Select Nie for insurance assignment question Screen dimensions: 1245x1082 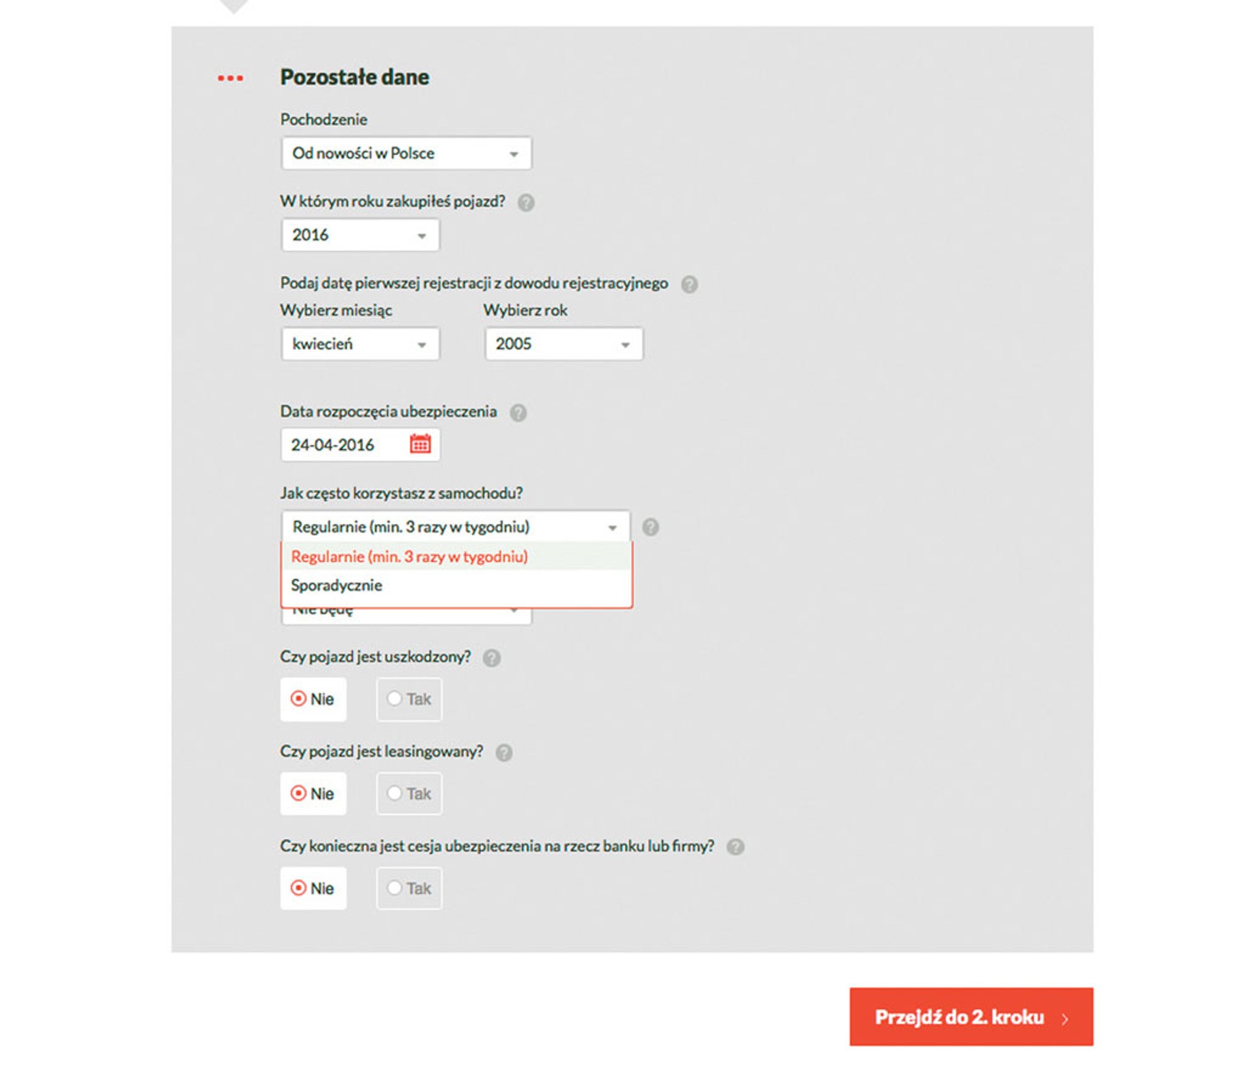click(x=313, y=889)
